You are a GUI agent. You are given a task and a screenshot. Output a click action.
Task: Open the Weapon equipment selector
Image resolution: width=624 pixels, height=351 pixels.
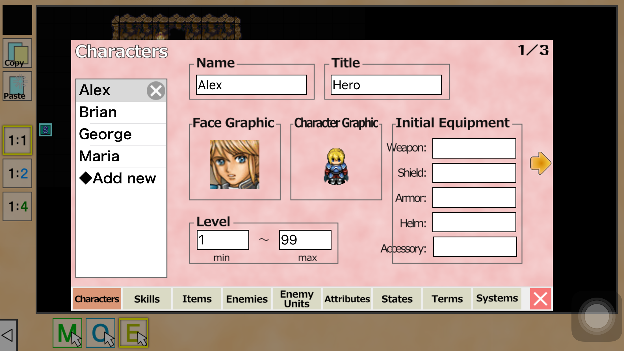474,148
